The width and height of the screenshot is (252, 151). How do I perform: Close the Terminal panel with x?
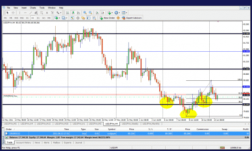[x=3, y=128]
